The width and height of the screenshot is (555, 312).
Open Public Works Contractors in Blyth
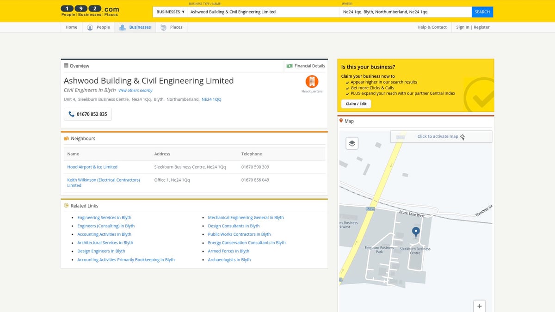point(240,234)
